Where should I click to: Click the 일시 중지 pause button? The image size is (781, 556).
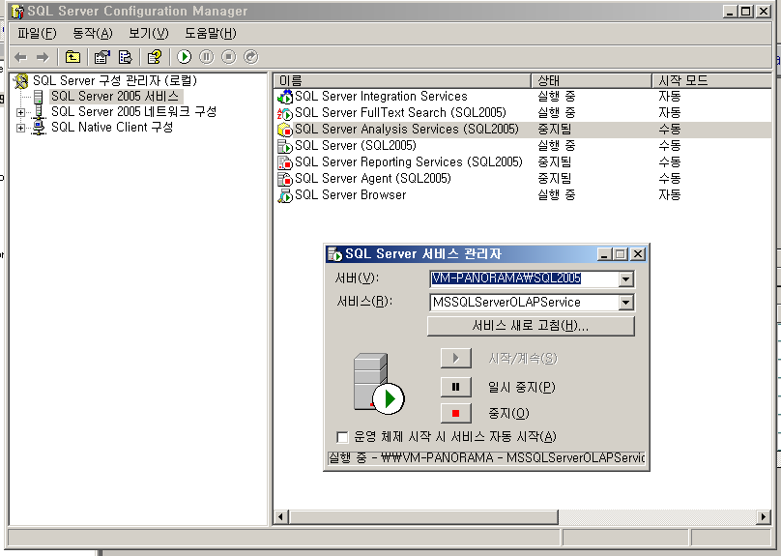click(x=456, y=387)
